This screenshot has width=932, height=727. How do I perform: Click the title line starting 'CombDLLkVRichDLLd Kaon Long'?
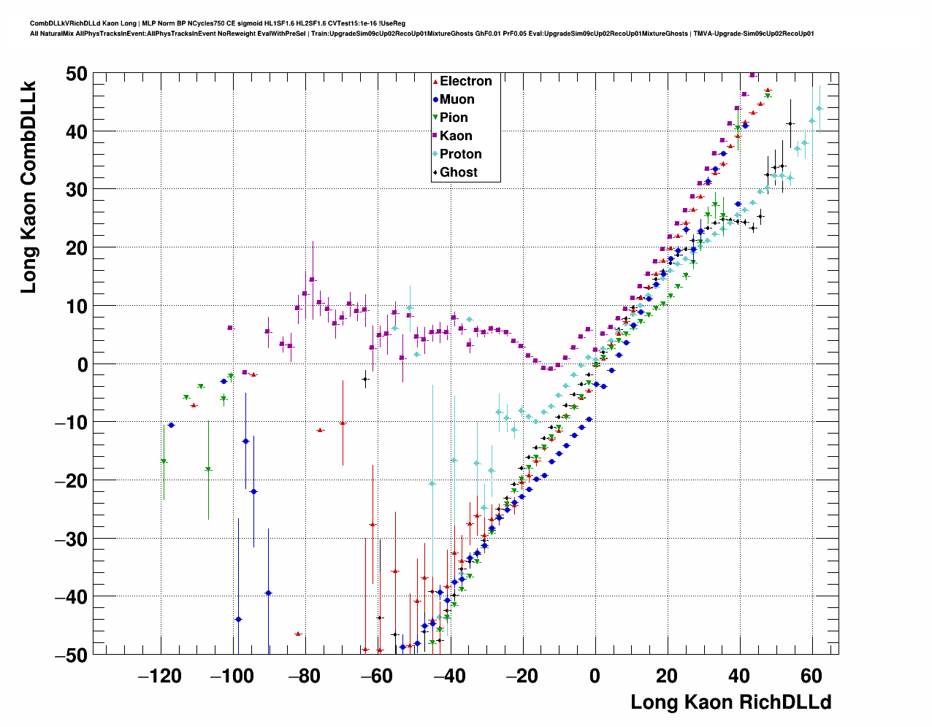tap(218, 23)
